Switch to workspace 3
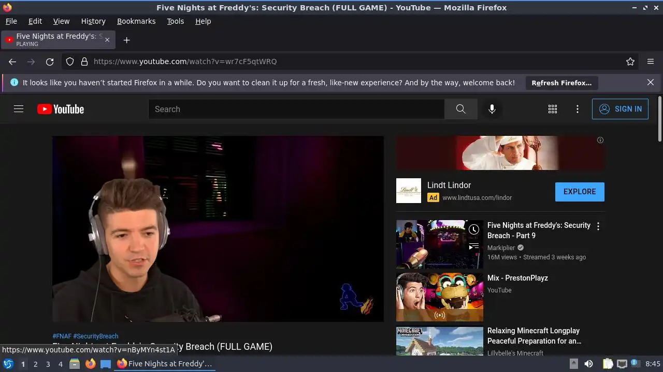Image resolution: width=663 pixels, height=372 pixels. (48, 364)
